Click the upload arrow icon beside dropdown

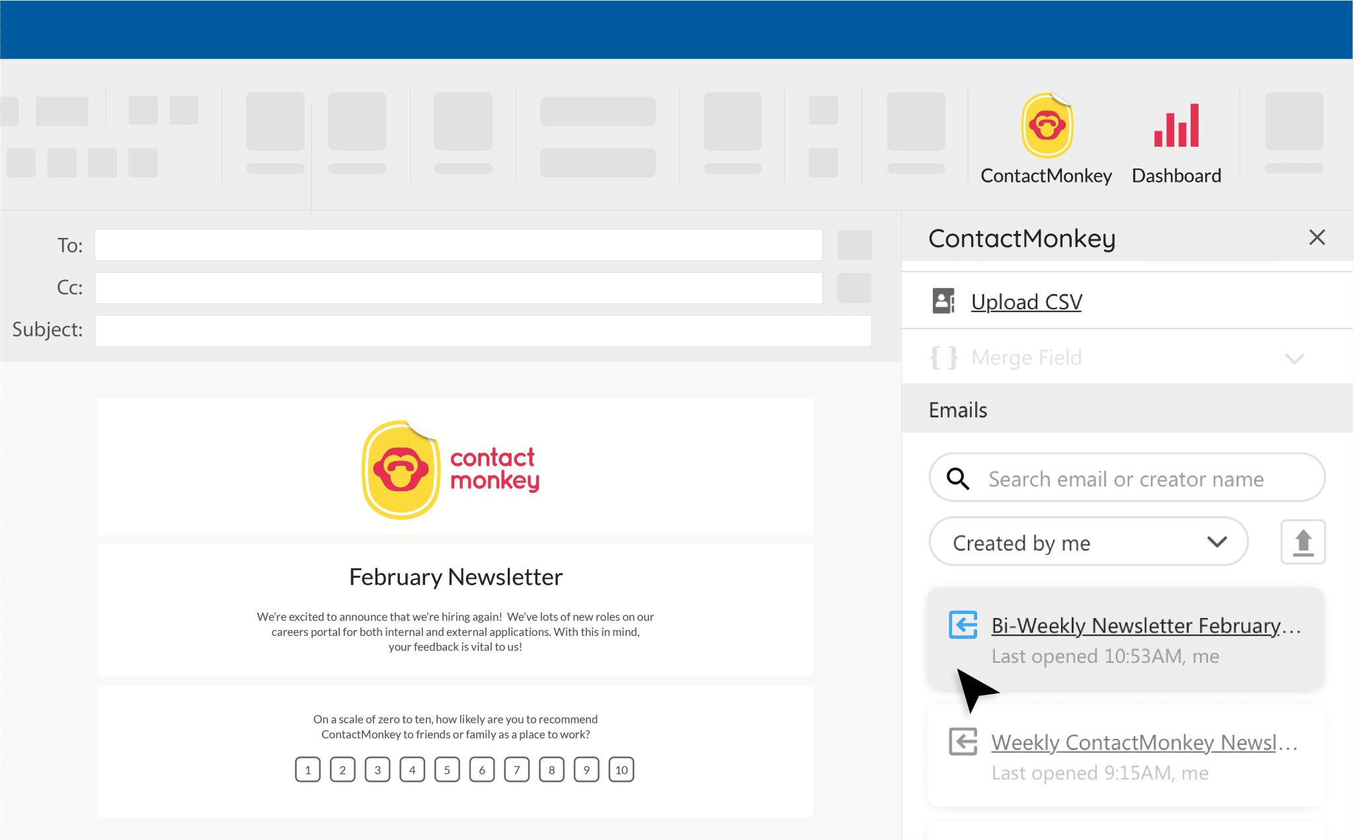coord(1302,542)
